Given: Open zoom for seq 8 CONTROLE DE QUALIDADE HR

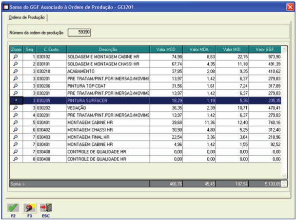Looking at the screenshot, I should point(16,159).
